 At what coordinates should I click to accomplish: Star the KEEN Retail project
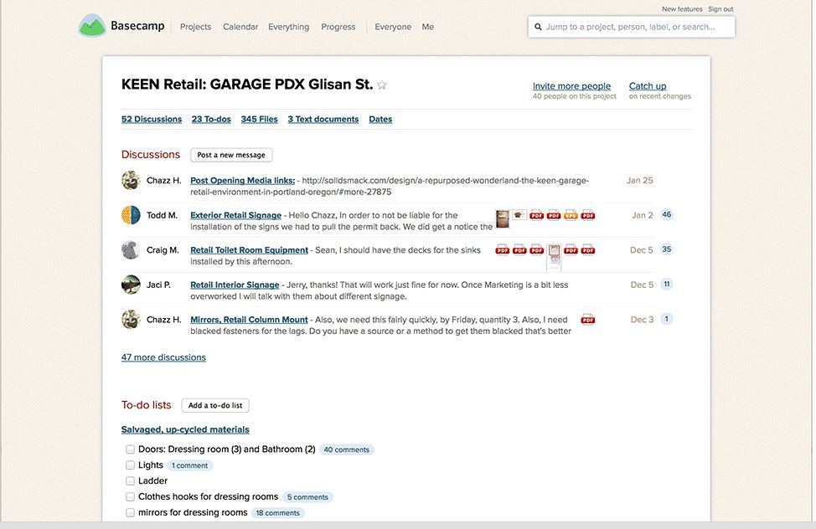pyautogui.click(x=382, y=85)
